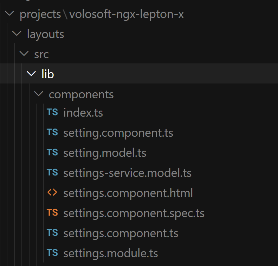278x266 pixels.
Task: Collapse the src folder chevron
Action: coord(24,54)
